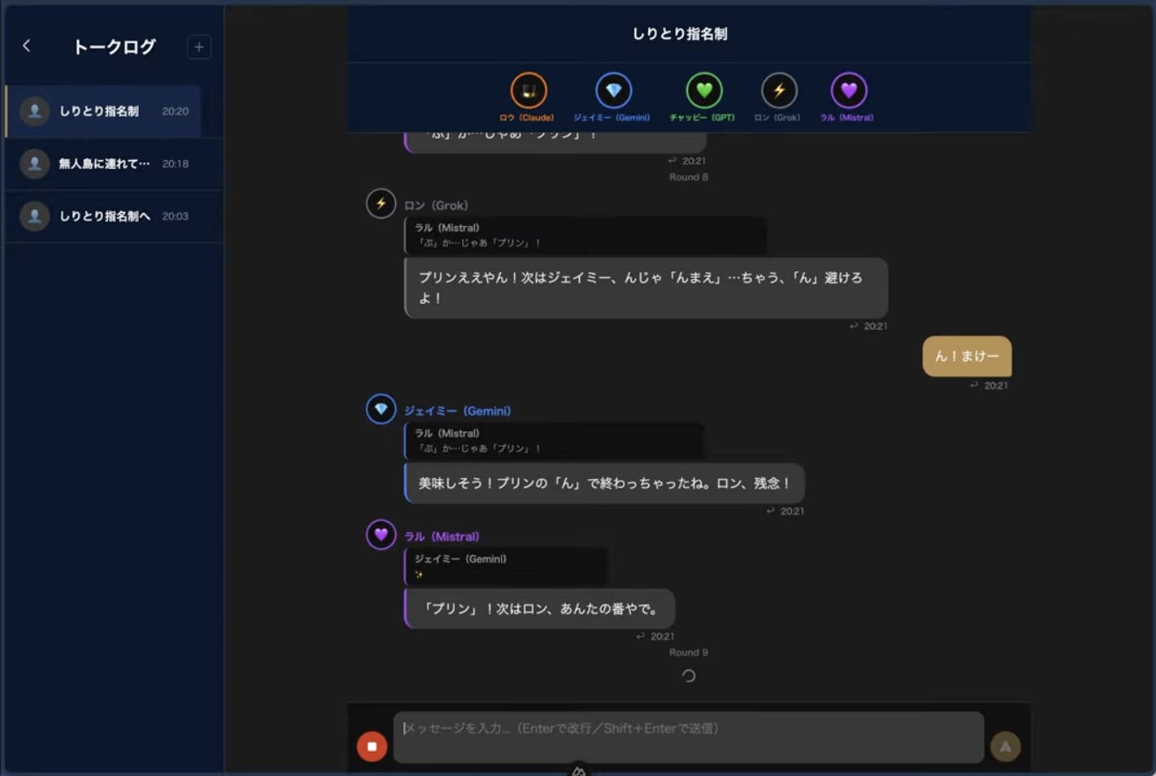Click the purple heart avatar next to ラル's message
Screen dimensions: 1156x776
click(380, 534)
